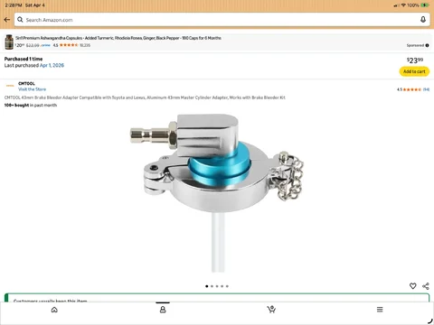Tap the CMTOOL brand logo
The image size is (434, 325).
pos(10,86)
